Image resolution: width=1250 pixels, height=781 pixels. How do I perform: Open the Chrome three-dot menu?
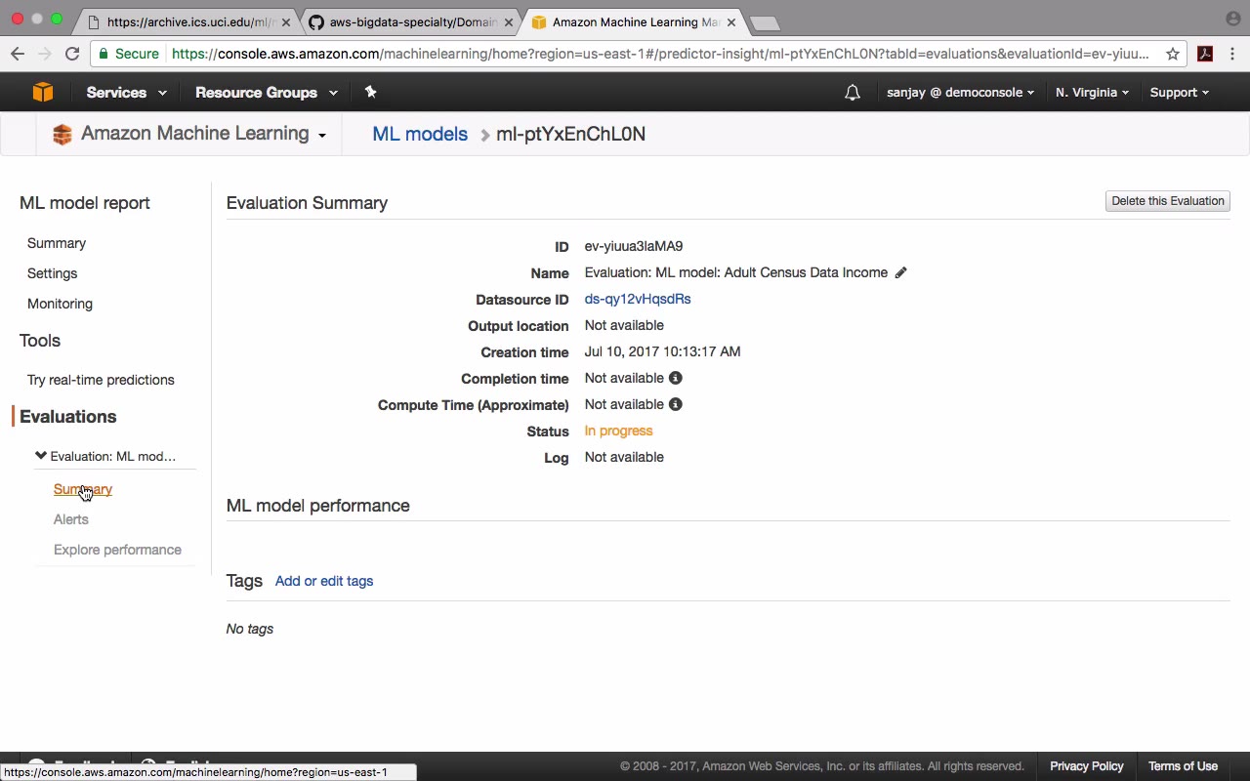[x=1232, y=54]
